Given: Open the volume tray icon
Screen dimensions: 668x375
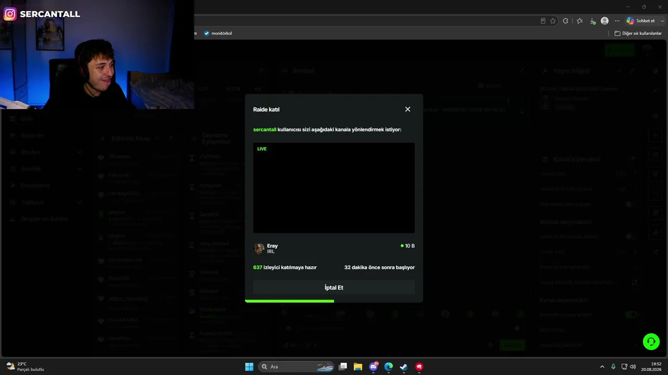Looking at the screenshot, I should pos(633,367).
